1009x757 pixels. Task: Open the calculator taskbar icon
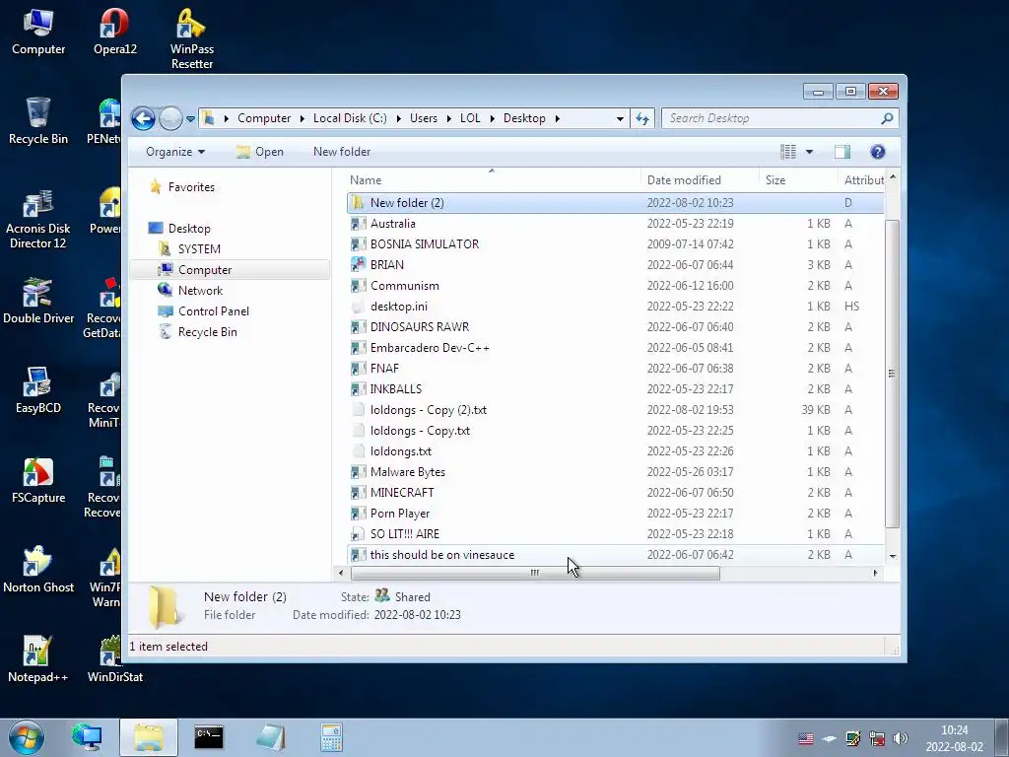tap(331, 737)
